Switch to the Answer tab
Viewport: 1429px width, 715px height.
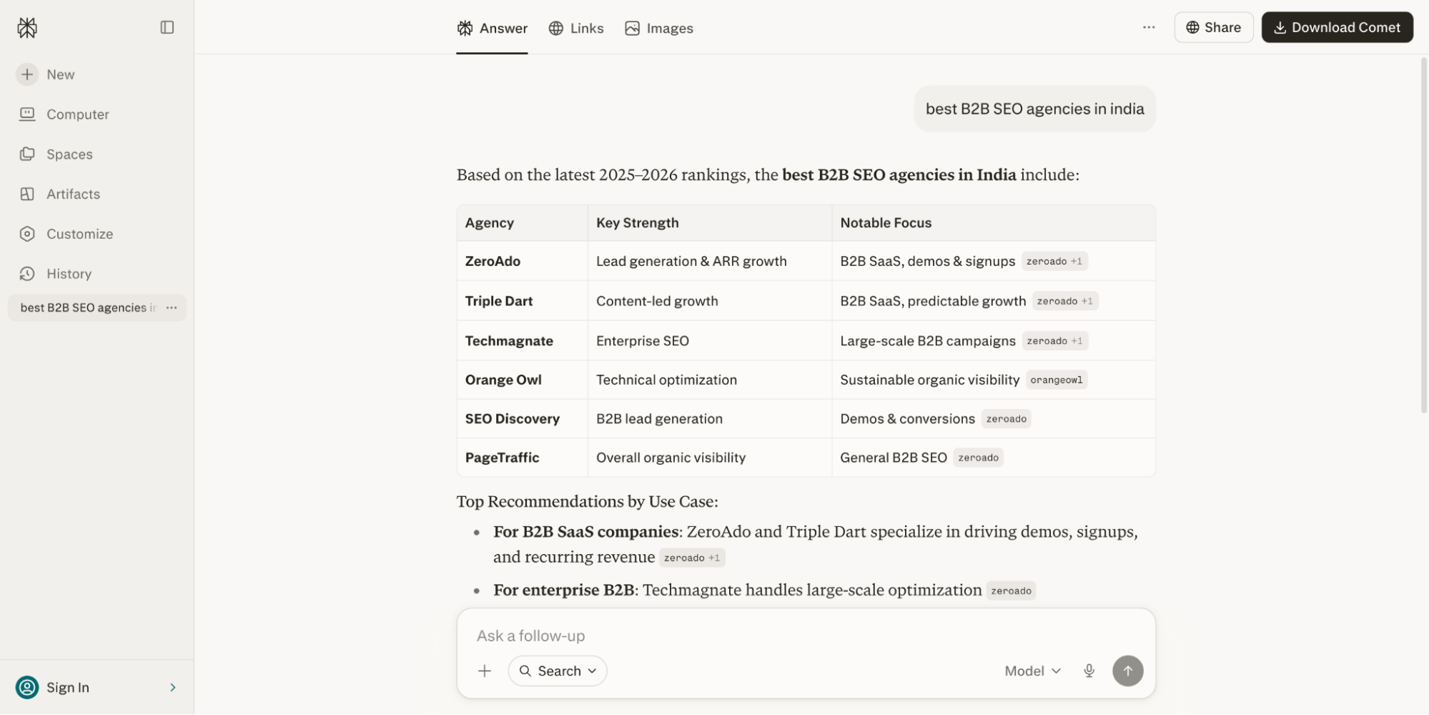492,28
